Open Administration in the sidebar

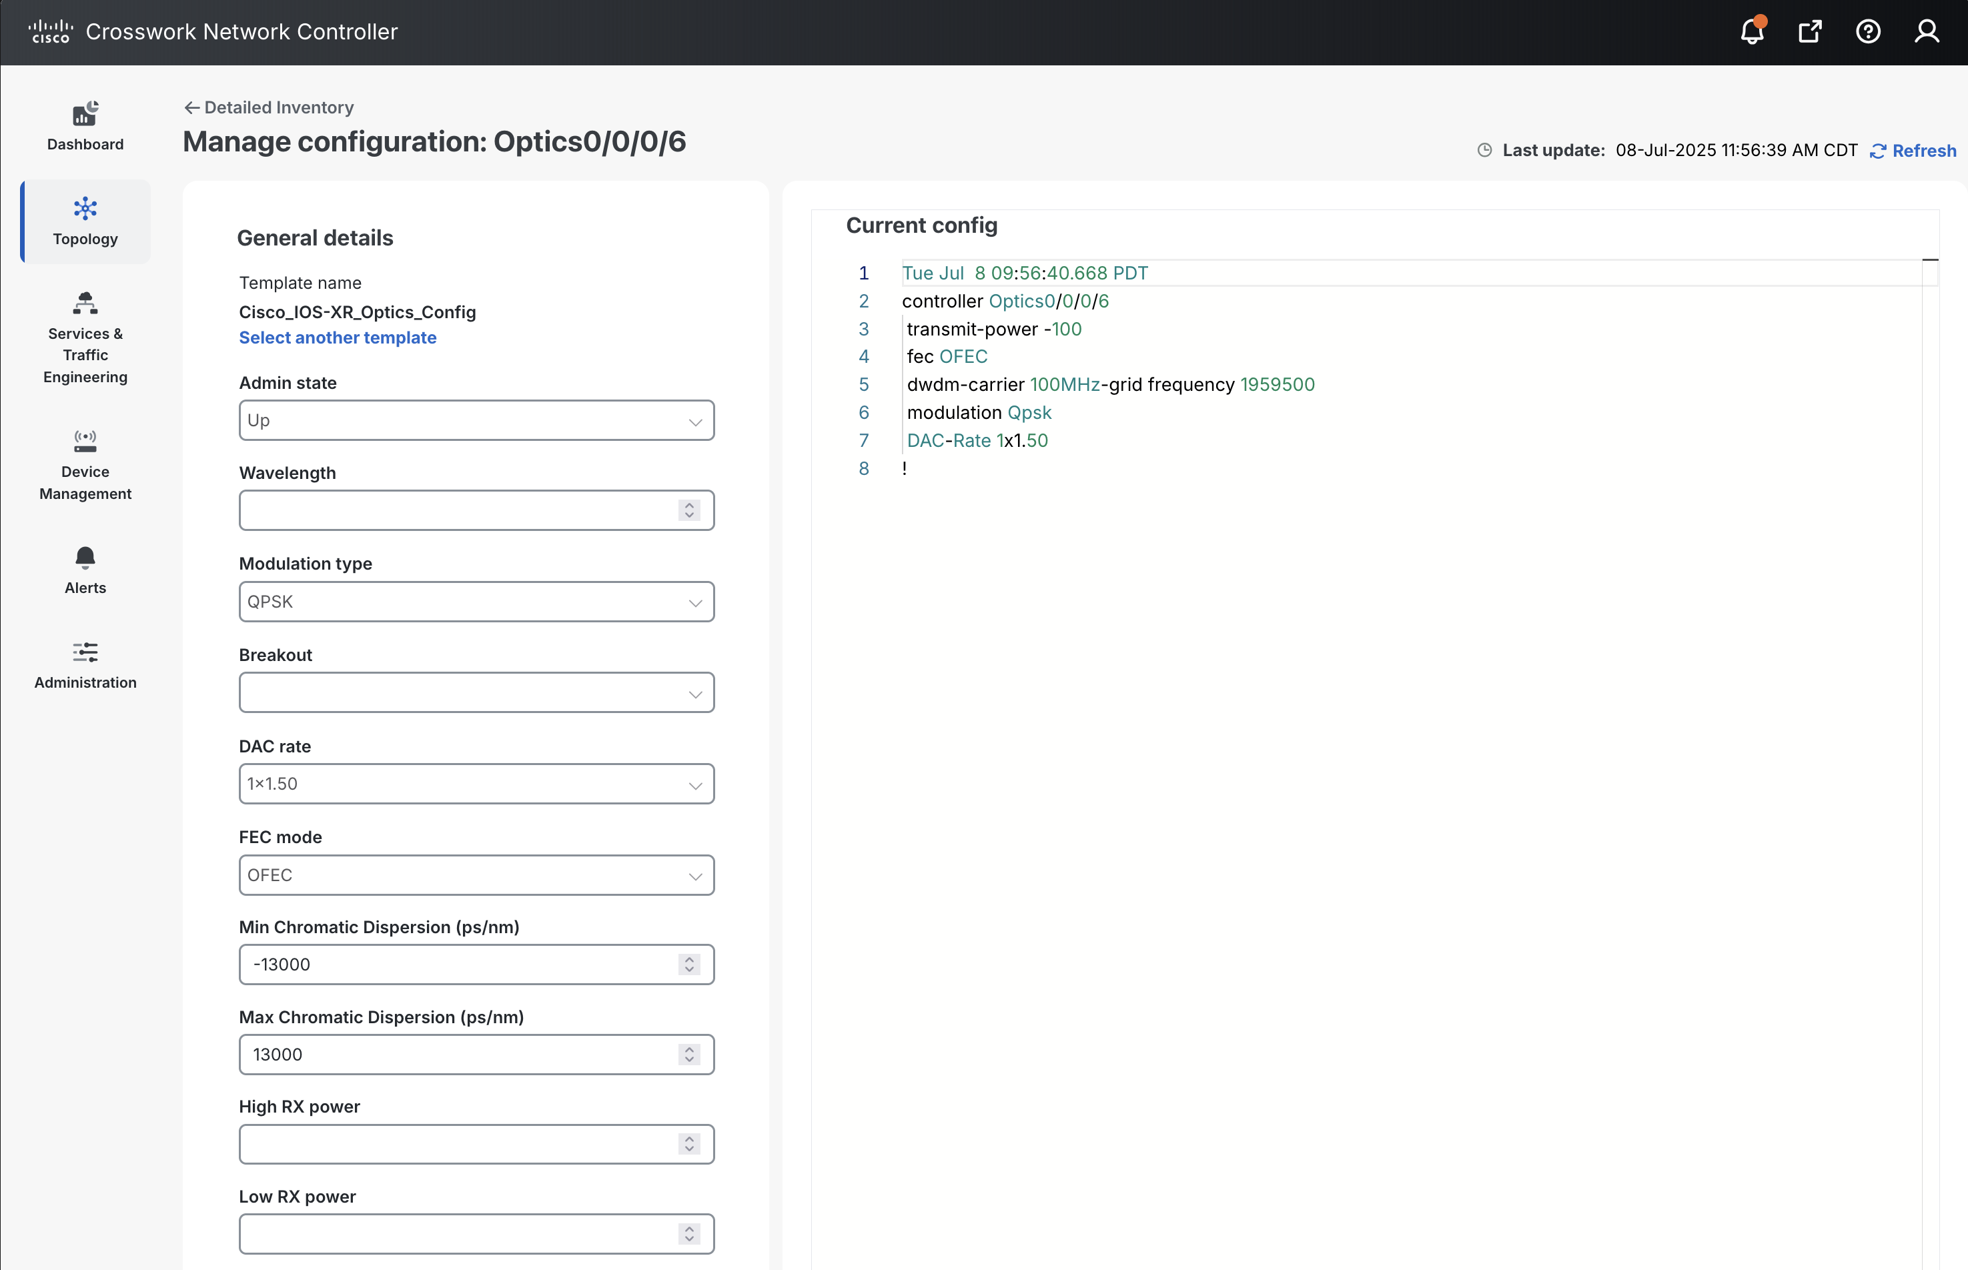pos(85,665)
